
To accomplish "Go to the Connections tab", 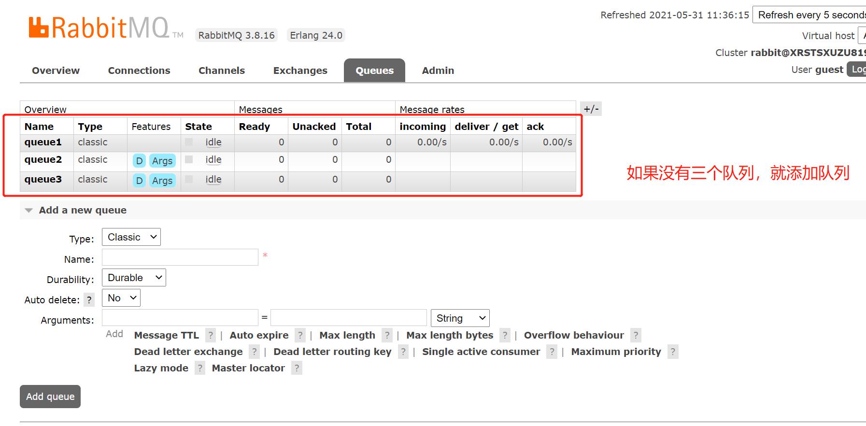I will click(x=139, y=71).
